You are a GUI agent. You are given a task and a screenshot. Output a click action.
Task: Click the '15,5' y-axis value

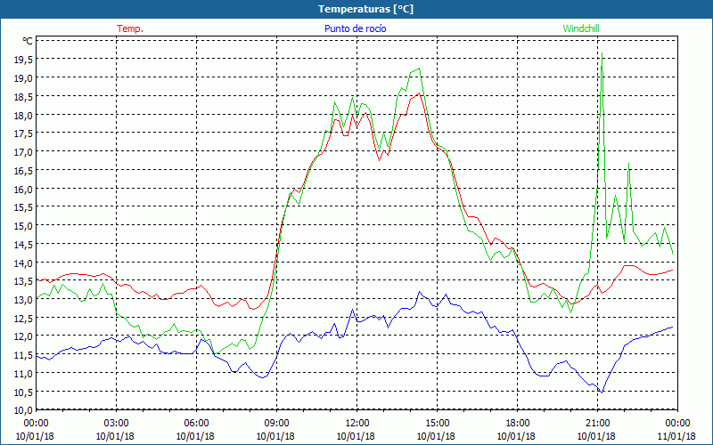24,207
